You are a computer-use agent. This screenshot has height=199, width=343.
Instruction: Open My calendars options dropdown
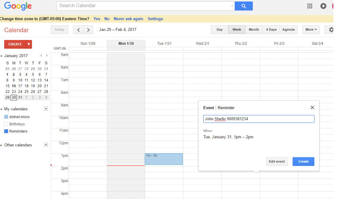coord(46,109)
